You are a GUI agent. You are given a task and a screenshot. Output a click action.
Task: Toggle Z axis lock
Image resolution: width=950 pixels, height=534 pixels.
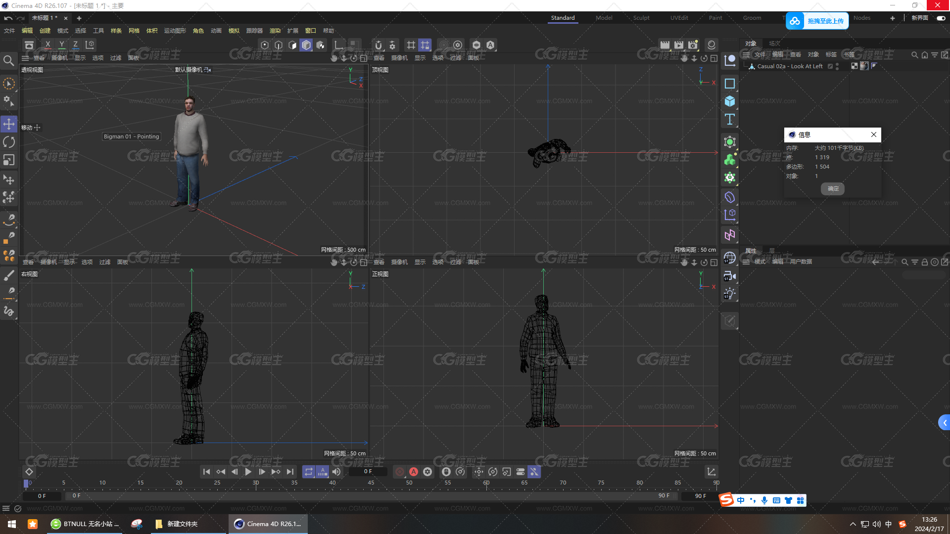[x=75, y=45]
